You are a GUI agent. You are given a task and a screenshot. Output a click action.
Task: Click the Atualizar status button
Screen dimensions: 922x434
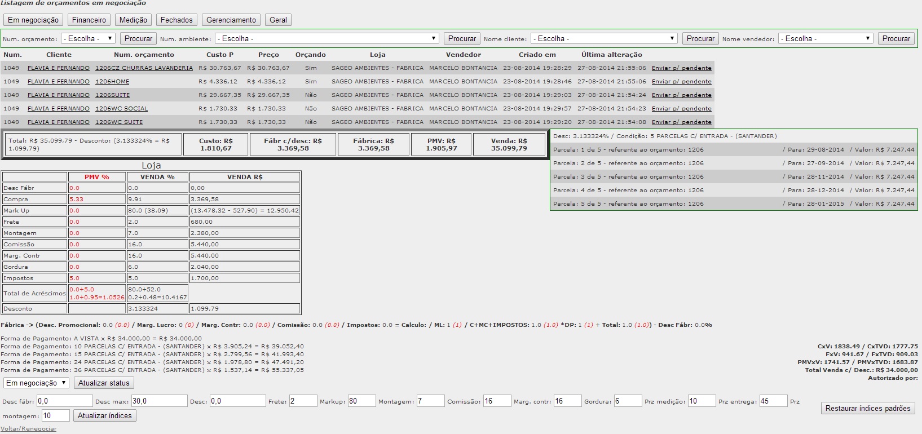[x=104, y=383]
